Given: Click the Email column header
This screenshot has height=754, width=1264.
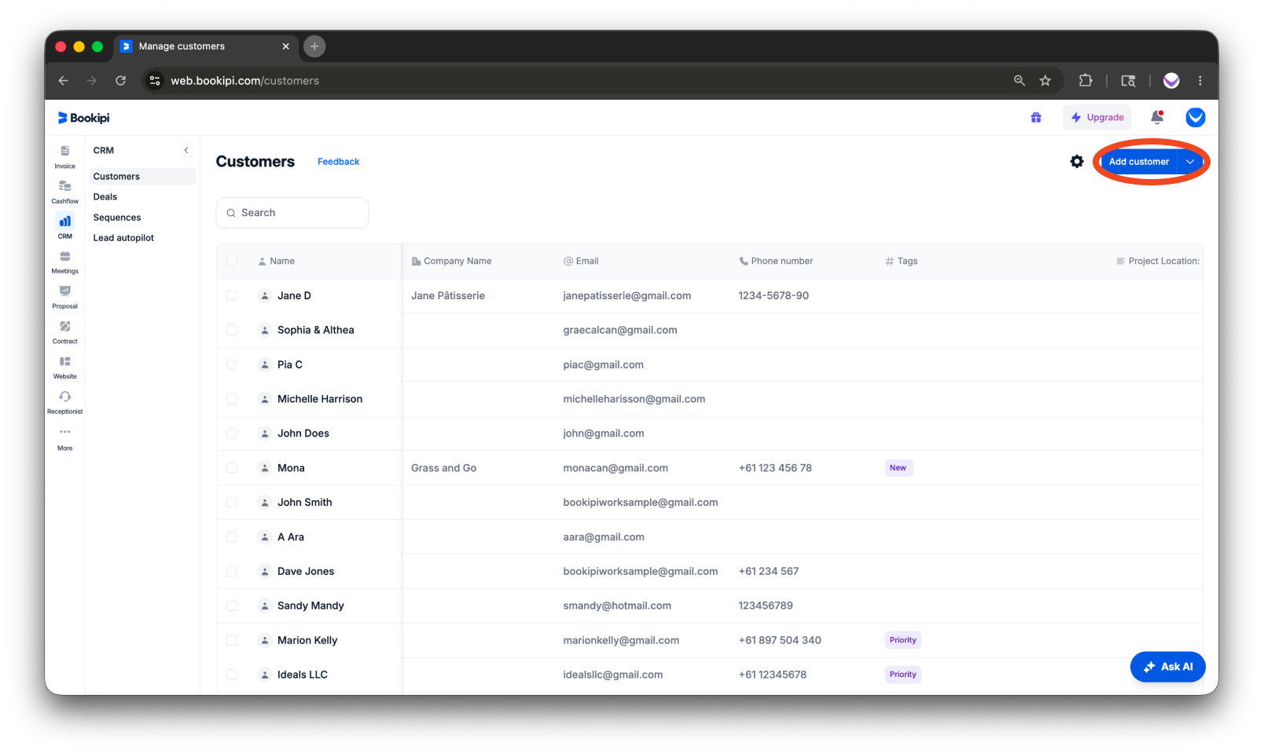Looking at the screenshot, I should pyautogui.click(x=581, y=261).
